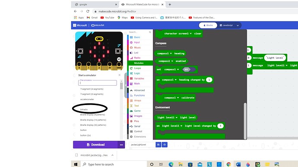Select Braille display (4 patterns) simulator
298x167 pixels.
point(92,115)
